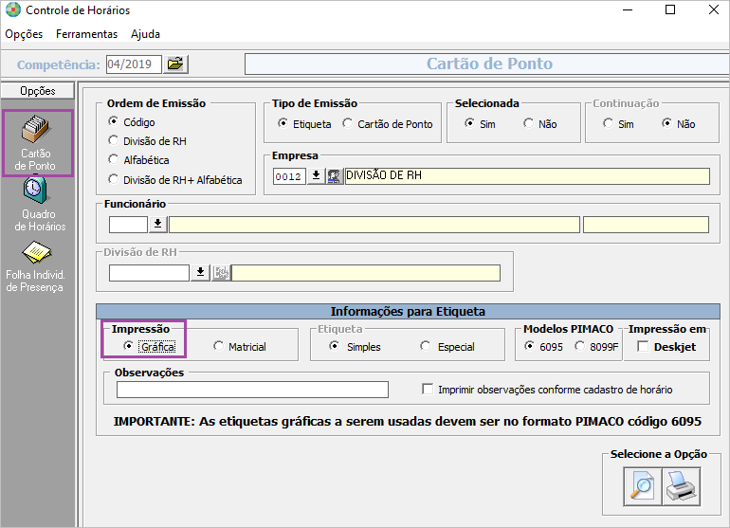Viewport: 730px width, 528px height.
Task: Open Folha Individ. de Presença icon
Action: pyautogui.click(x=36, y=253)
